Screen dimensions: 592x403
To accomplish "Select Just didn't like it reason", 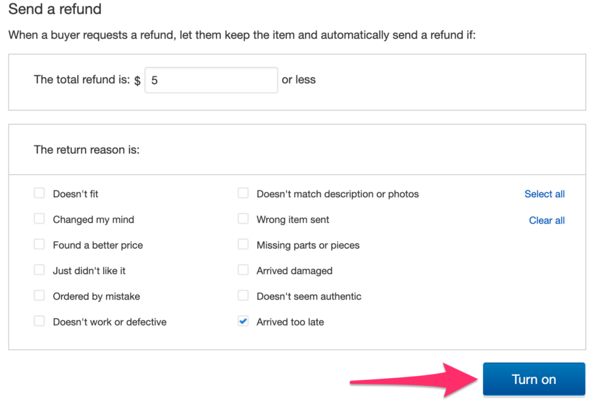I will [x=39, y=270].
